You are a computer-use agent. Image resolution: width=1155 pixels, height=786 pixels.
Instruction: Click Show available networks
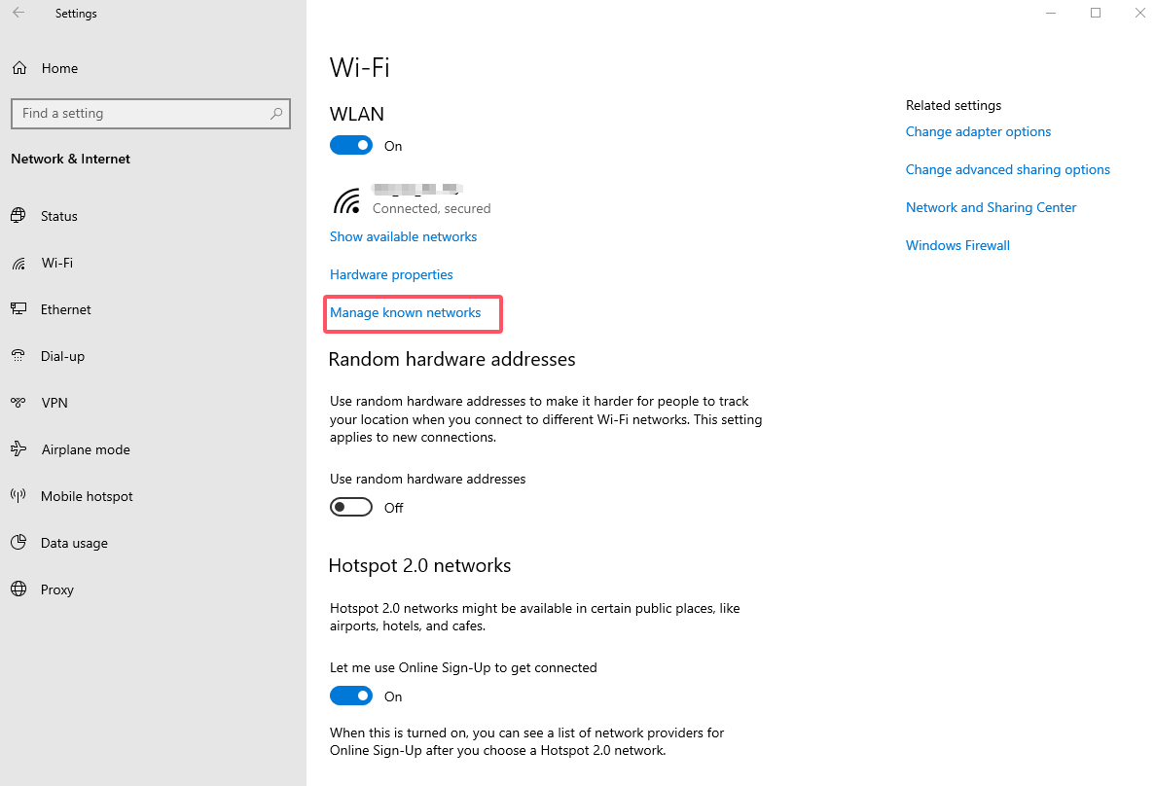[x=403, y=235]
